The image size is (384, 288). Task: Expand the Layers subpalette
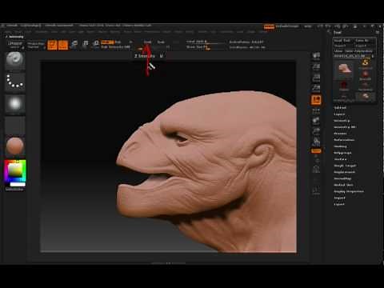(x=339, y=114)
